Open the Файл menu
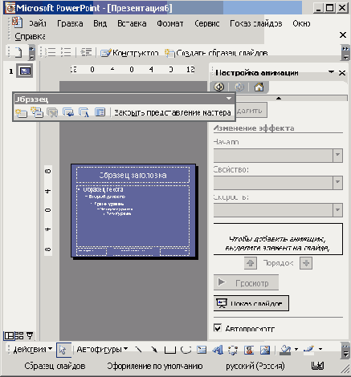Viewport: 351px width, 377px height. (37, 23)
